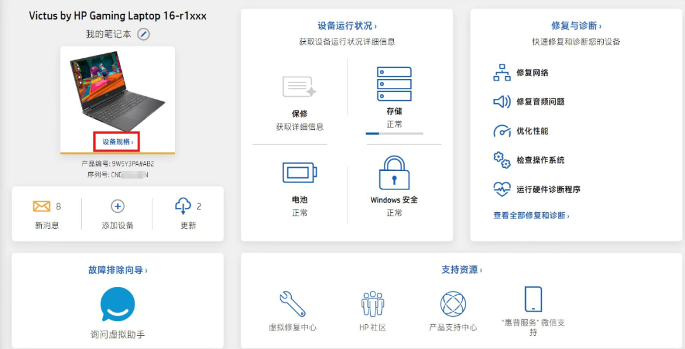The height and width of the screenshot is (349, 685).
Task: Click the 运行硬件诊断程序 heartbeat icon
Action: 502,189
